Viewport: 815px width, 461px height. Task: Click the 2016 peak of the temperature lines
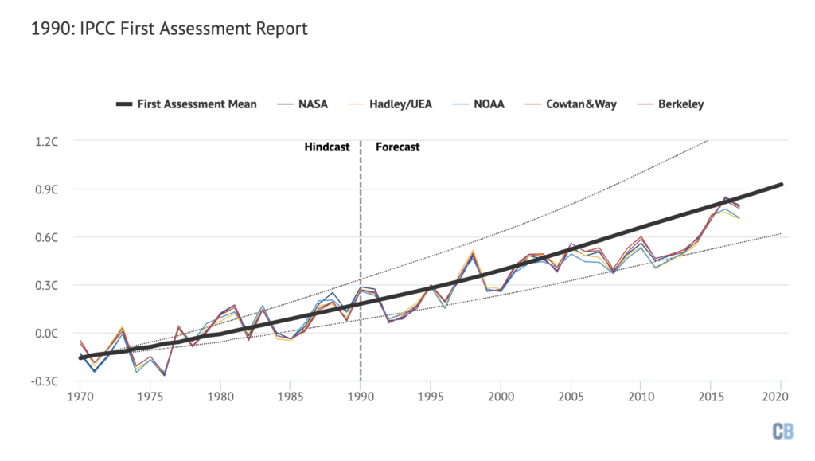[x=725, y=198]
